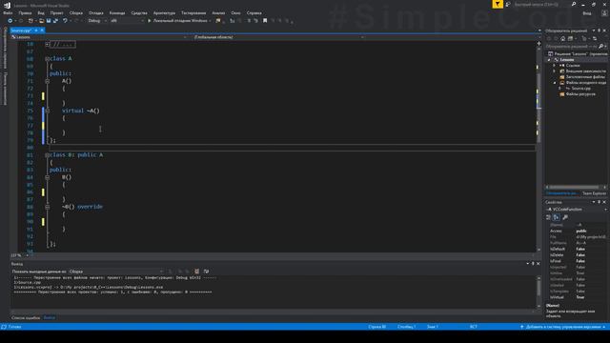
Task: Select the IsDefault property row
Action: 577,249
